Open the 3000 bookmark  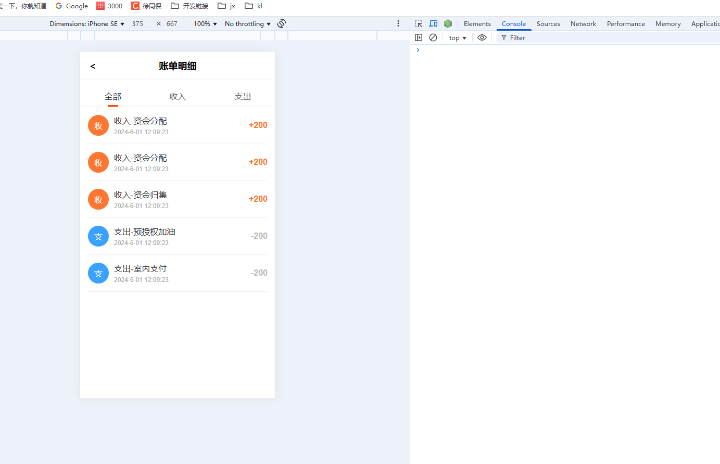pos(109,6)
